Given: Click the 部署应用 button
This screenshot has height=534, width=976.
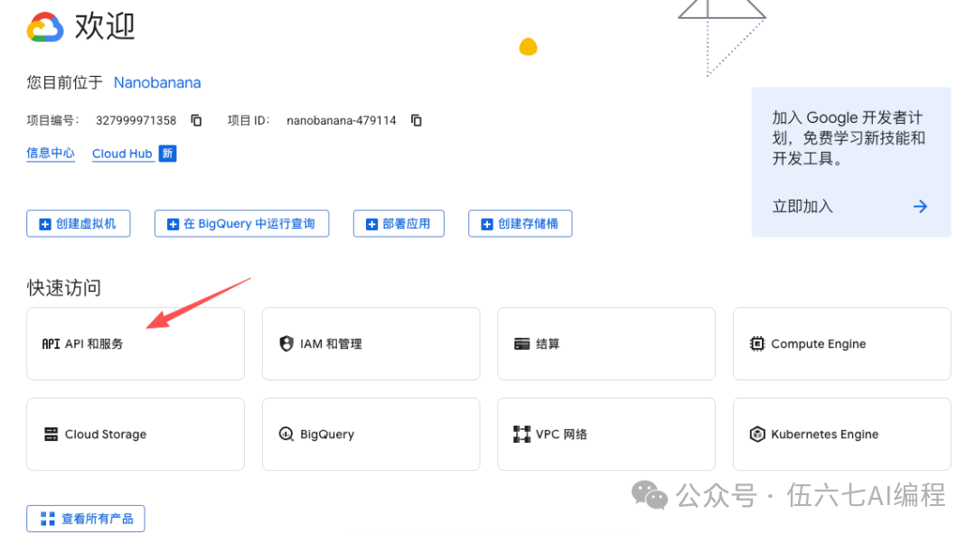Looking at the screenshot, I should pos(399,223).
